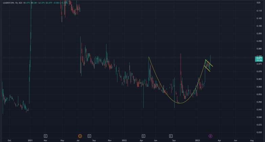Open the E marker just before September 2022
Viewport: 265px width, 142px height.
171,136
